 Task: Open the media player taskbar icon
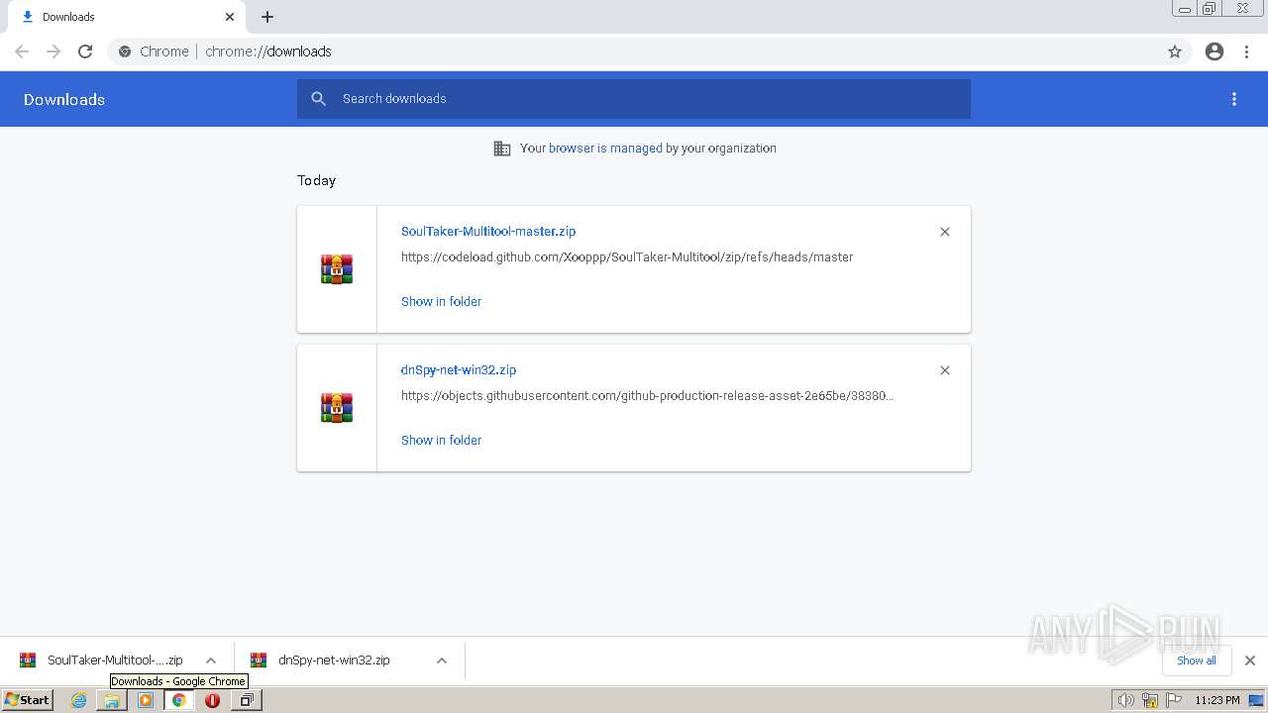click(x=146, y=700)
